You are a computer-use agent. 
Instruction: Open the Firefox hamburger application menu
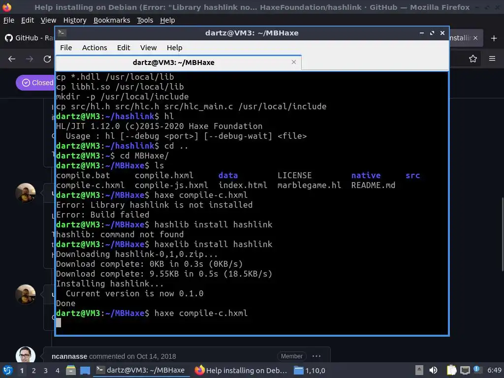(x=492, y=59)
